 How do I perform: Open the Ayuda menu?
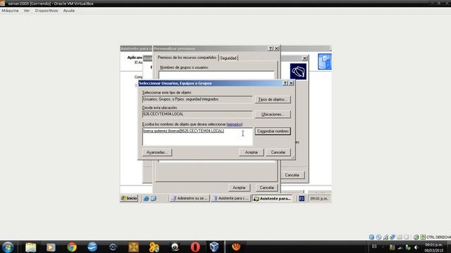pos(69,11)
